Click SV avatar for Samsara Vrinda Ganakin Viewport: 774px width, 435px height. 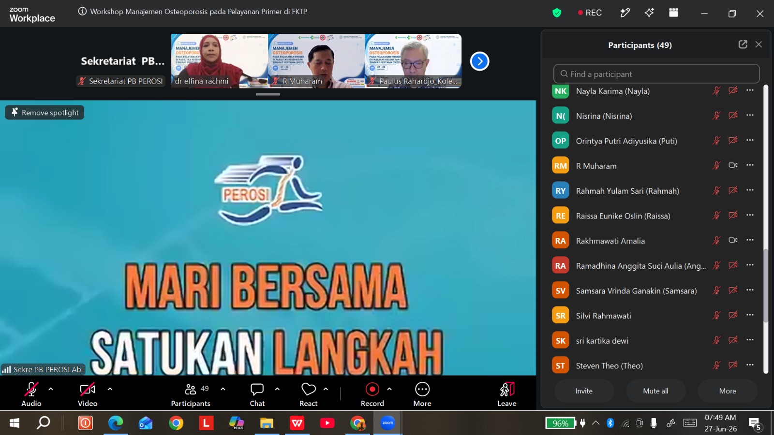(561, 290)
